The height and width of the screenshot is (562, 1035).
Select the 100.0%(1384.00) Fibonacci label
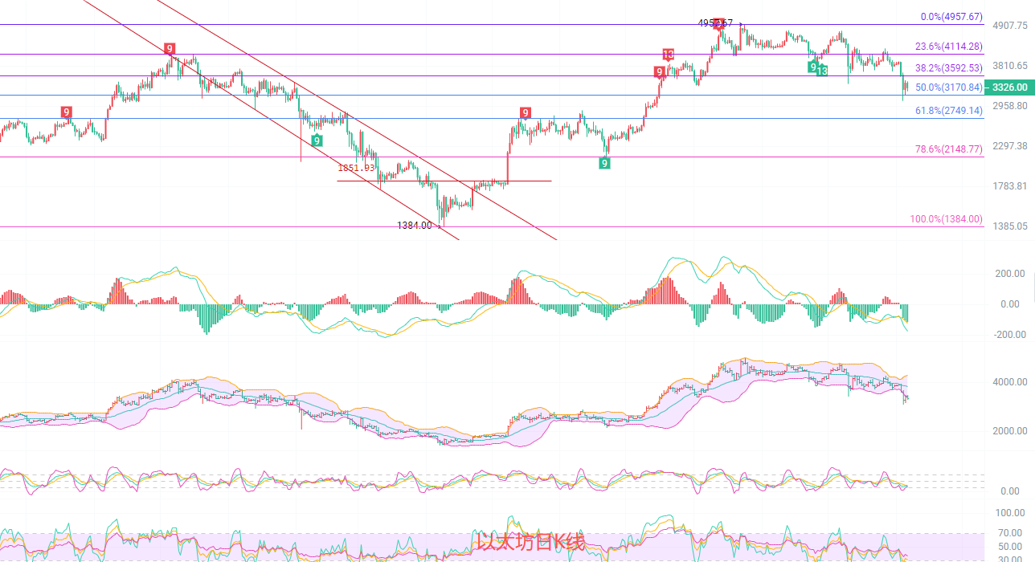[x=946, y=219]
